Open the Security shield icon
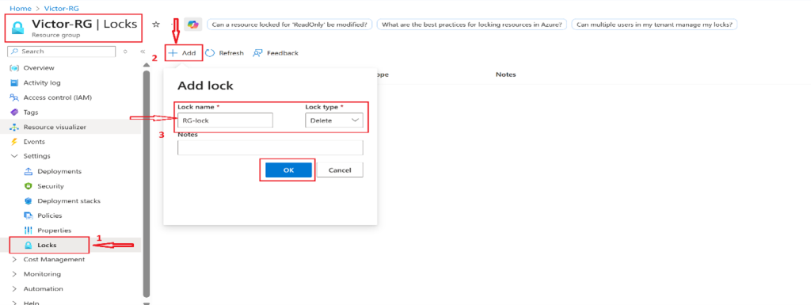811x305 pixels. [x=29, y=186]
